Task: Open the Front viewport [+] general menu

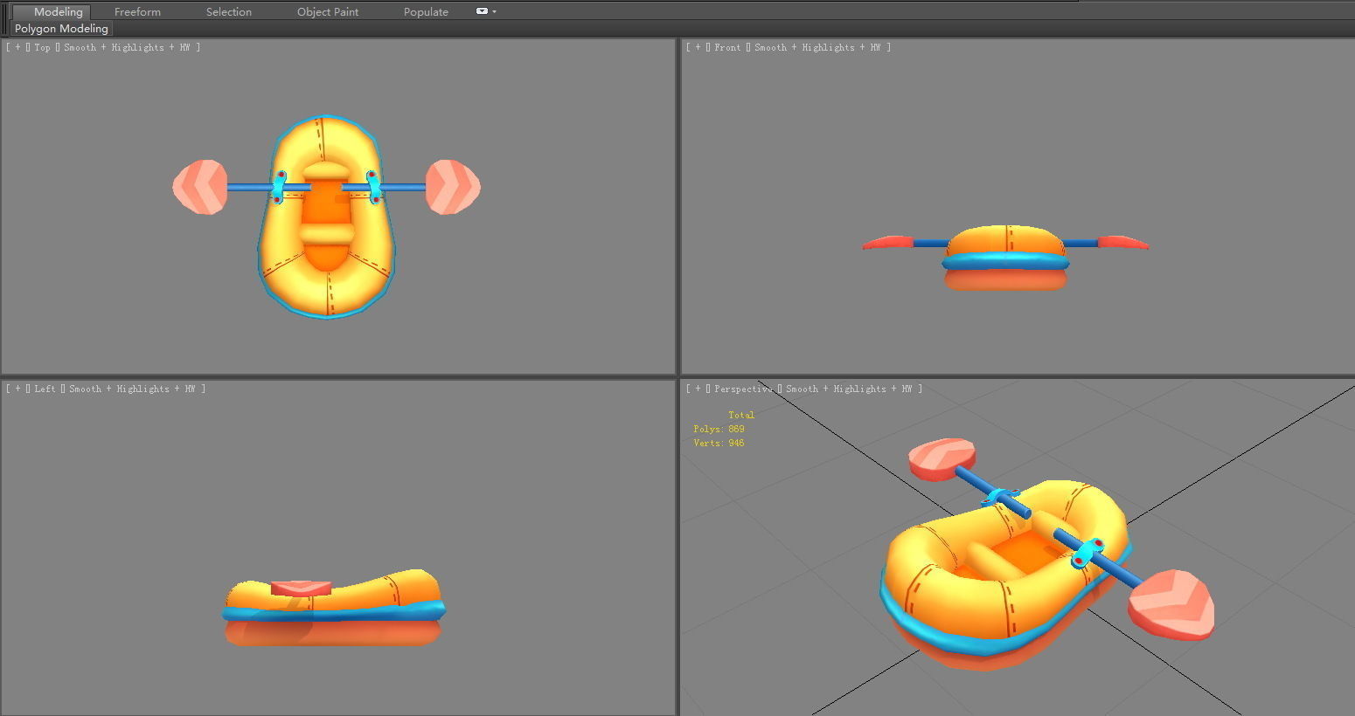Action: (x=698, y=47)
